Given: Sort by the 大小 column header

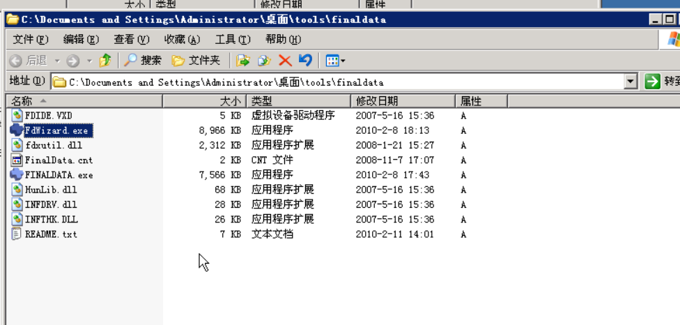Looking at the screenshot, I should 205,102.
